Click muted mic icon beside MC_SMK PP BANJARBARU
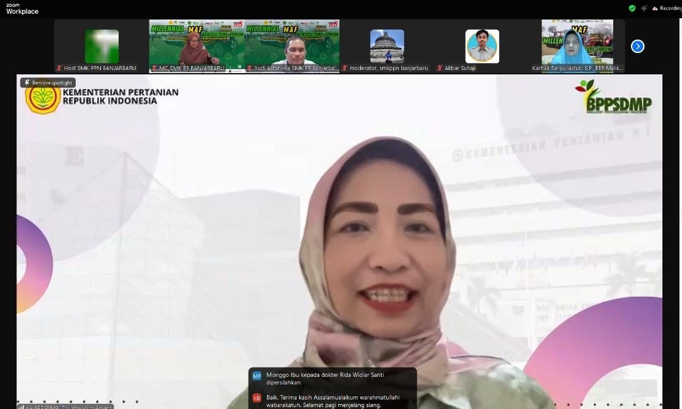This screenshot has width=682, height=409. pyautogui.click(x=155, y=68)
